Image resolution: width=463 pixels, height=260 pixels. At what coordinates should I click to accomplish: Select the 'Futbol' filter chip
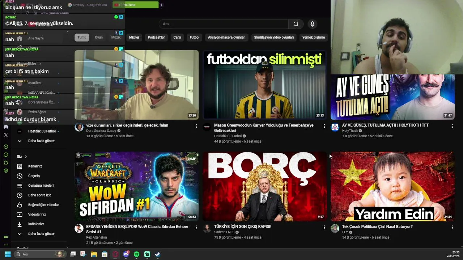[x=195, y=37]
